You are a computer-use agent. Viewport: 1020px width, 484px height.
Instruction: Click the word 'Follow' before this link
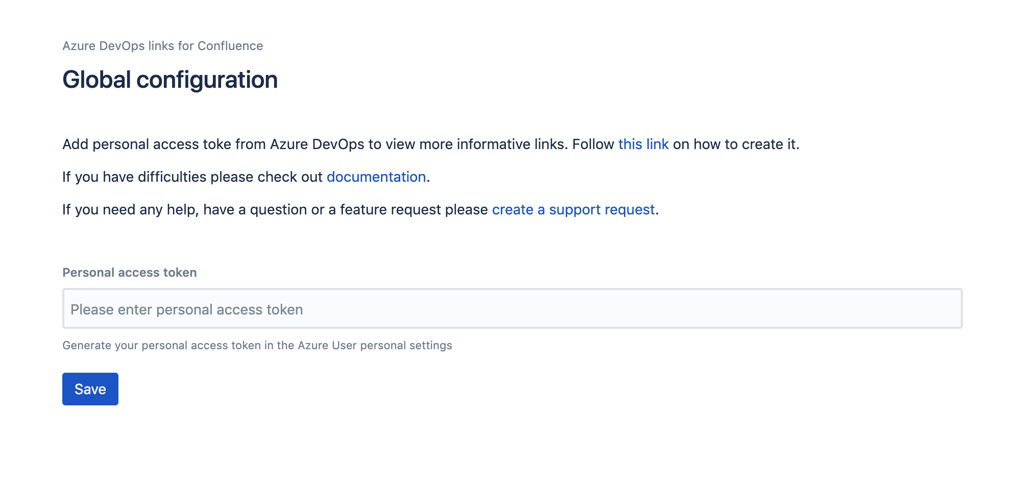(593, 144)
